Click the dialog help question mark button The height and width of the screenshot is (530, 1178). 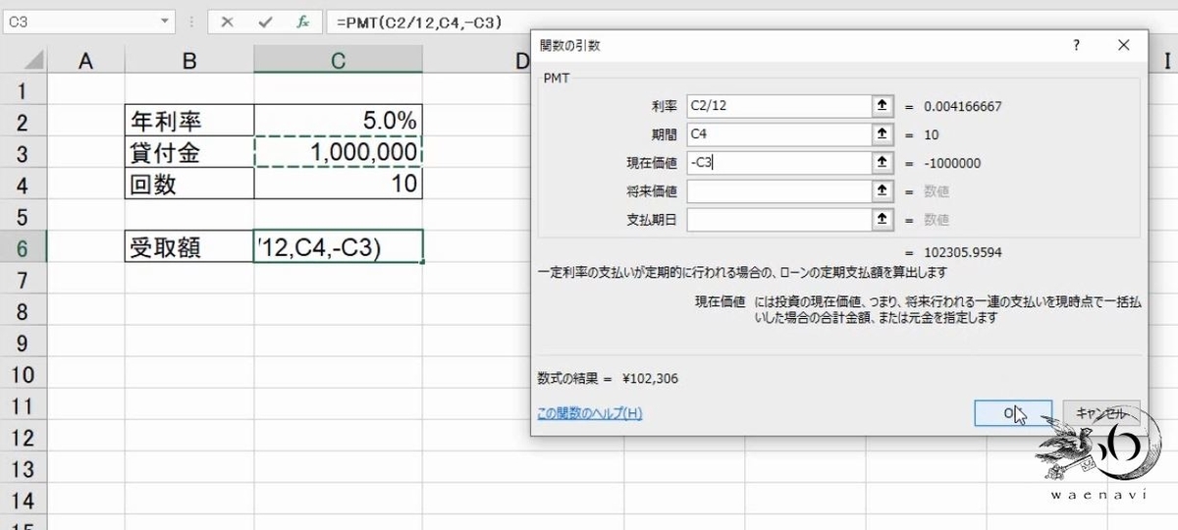(x=1076, y=45)
